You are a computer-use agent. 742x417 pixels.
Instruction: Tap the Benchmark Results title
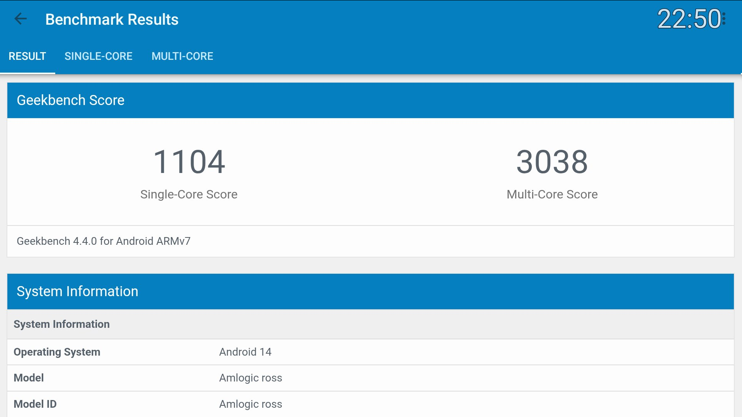[x=112, y=19]
